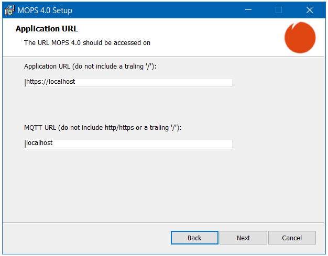328x256 pixels.
Task: Close the setup window with X
Action: coord(309,10)
